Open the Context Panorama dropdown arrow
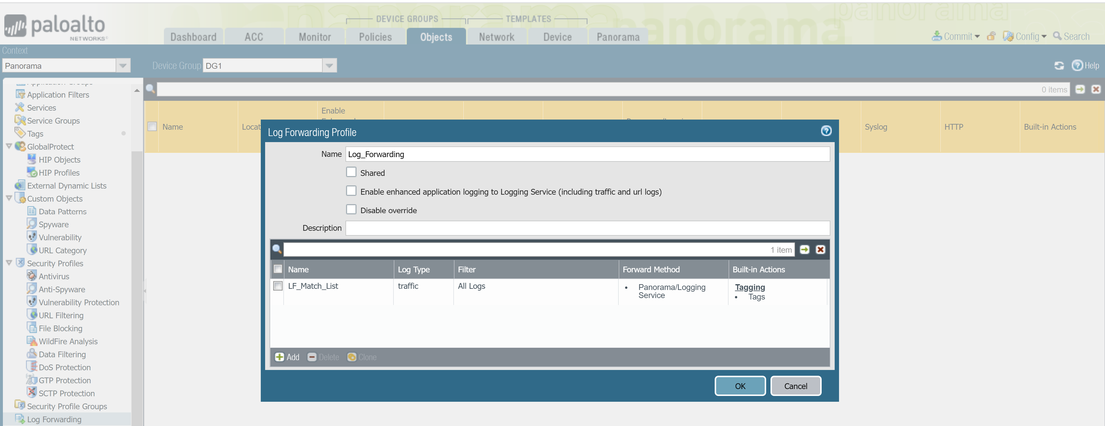 pos(123,66)
